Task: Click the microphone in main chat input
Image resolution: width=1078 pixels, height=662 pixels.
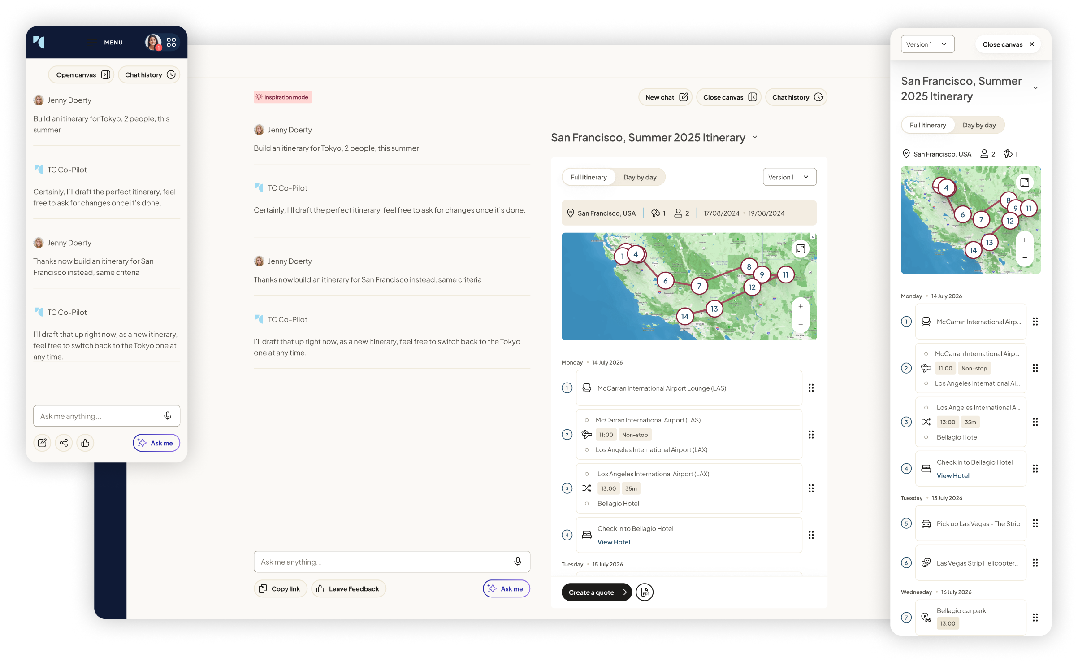Action: pos(518,562)
